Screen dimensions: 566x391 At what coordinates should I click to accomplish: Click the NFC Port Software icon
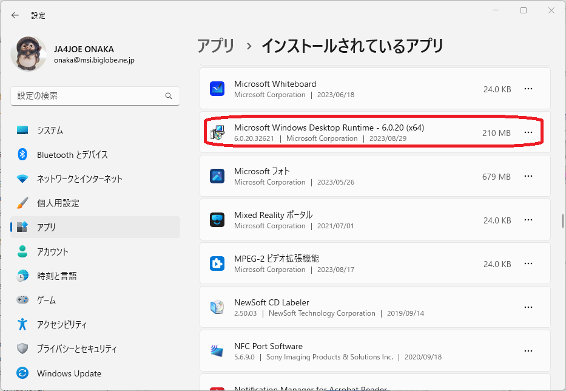pos(217,351)
